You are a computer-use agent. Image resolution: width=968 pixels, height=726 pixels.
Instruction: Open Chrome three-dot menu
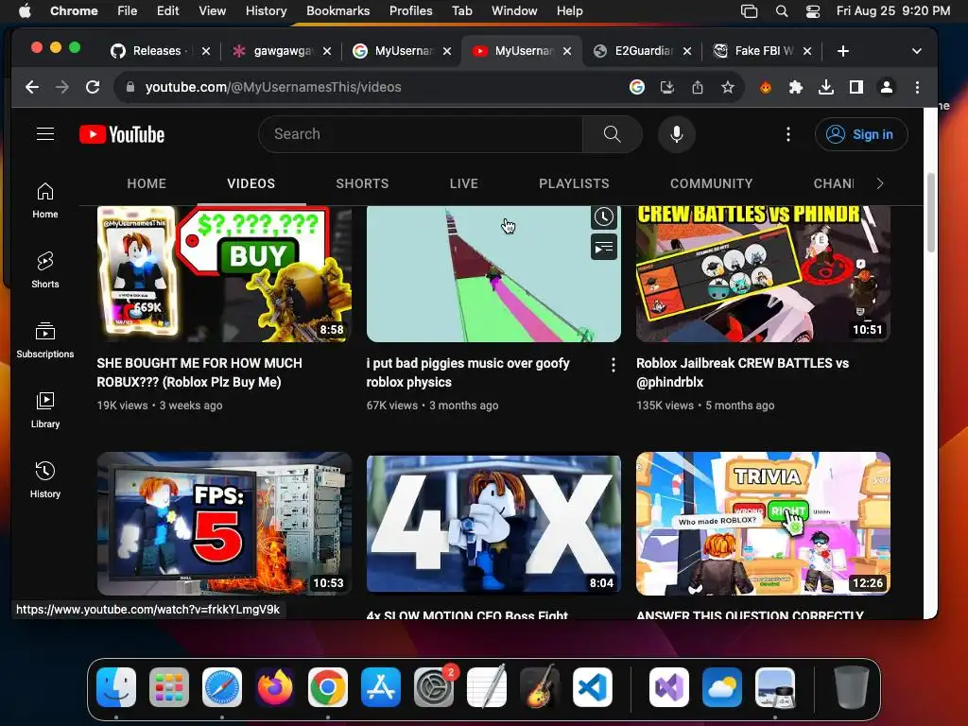tap(917, 87)
